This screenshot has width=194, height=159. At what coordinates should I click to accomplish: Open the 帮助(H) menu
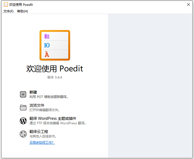22,11
